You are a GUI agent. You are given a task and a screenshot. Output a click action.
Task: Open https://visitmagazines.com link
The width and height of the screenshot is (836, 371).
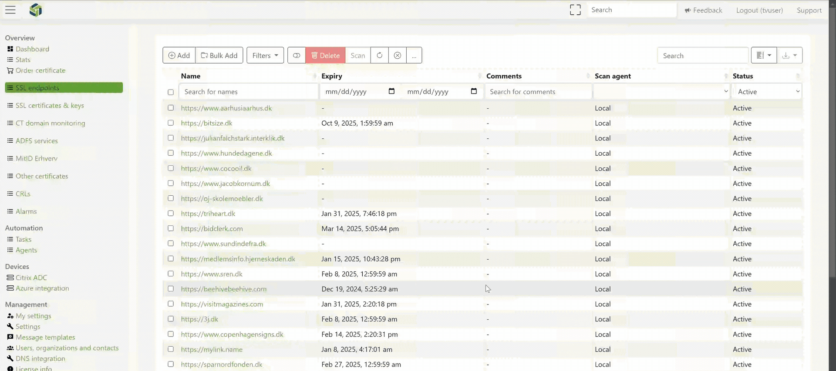coord(222,304)
